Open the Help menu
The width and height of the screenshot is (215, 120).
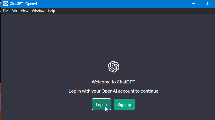coord(51,11)
